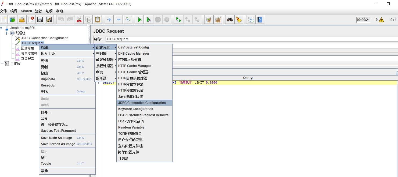398x177 pixels.
Task: Click Duplicate in context menu
Action: coord(67,79)
